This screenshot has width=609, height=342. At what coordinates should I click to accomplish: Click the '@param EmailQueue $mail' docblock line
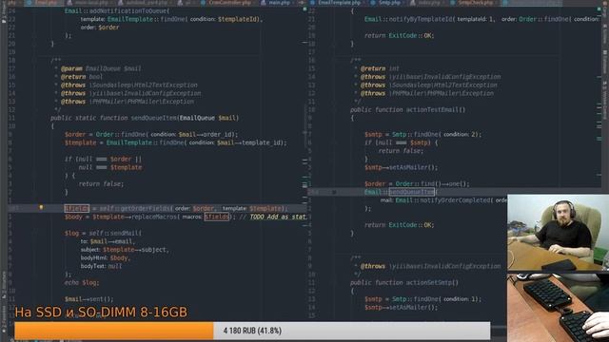(x=101, y=68)
